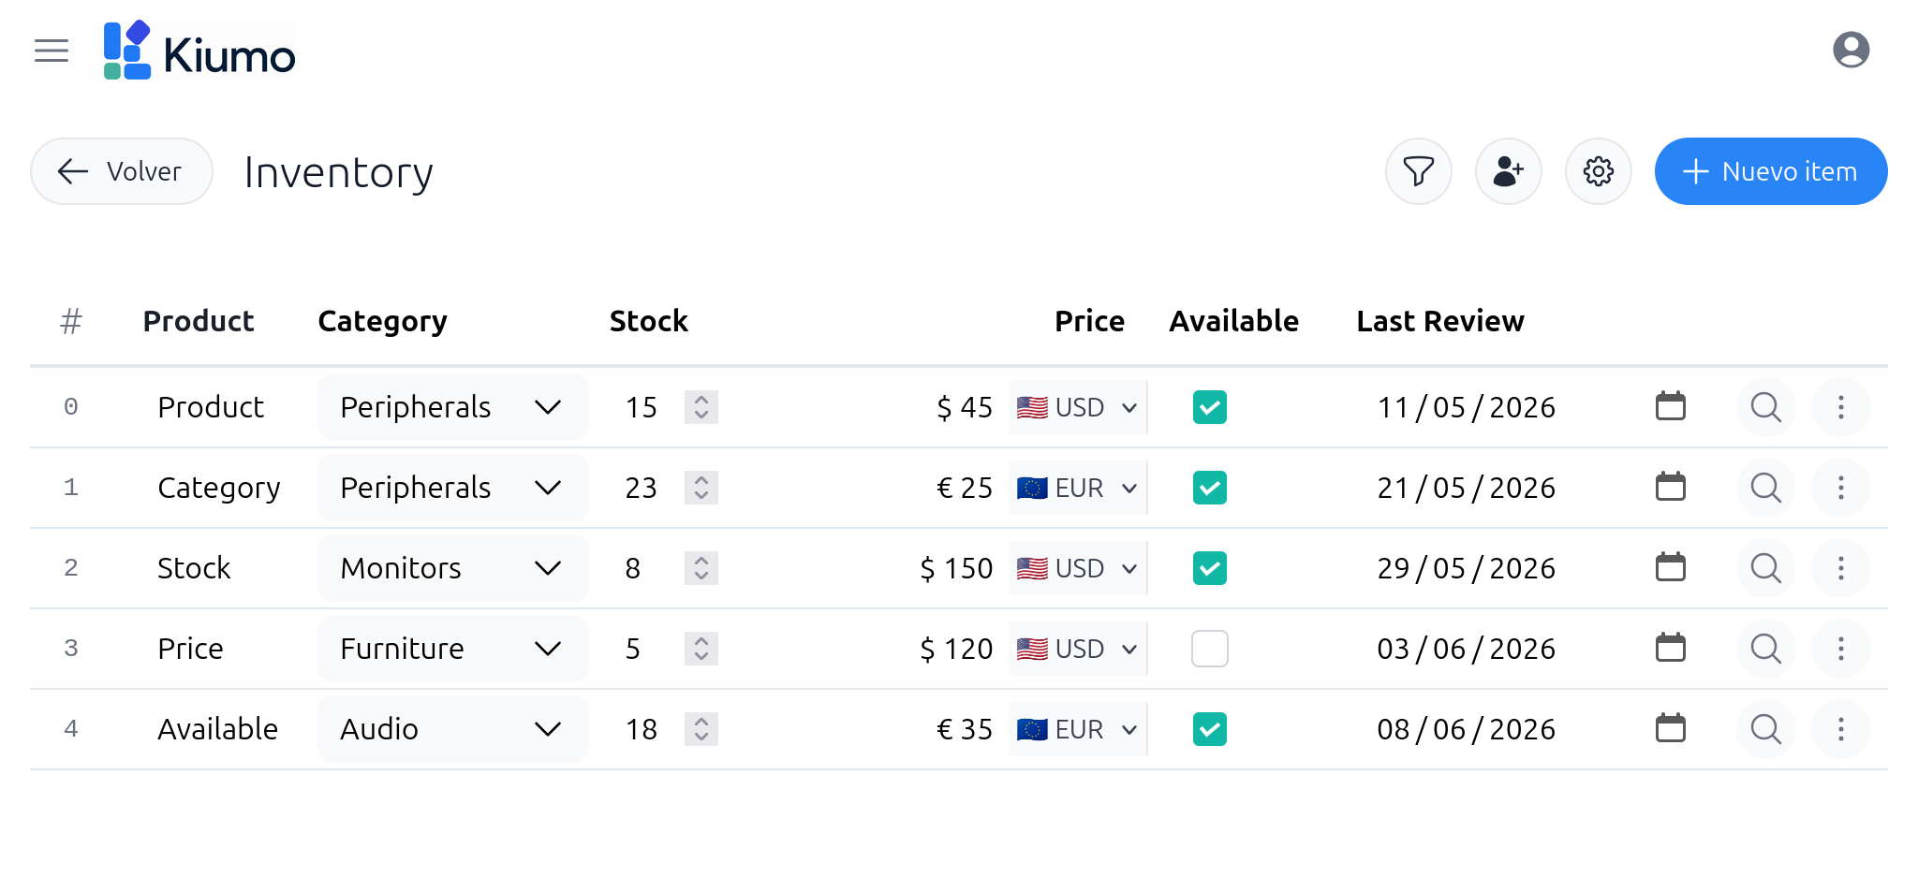Open the filter funnel icon

[1418, 171]
